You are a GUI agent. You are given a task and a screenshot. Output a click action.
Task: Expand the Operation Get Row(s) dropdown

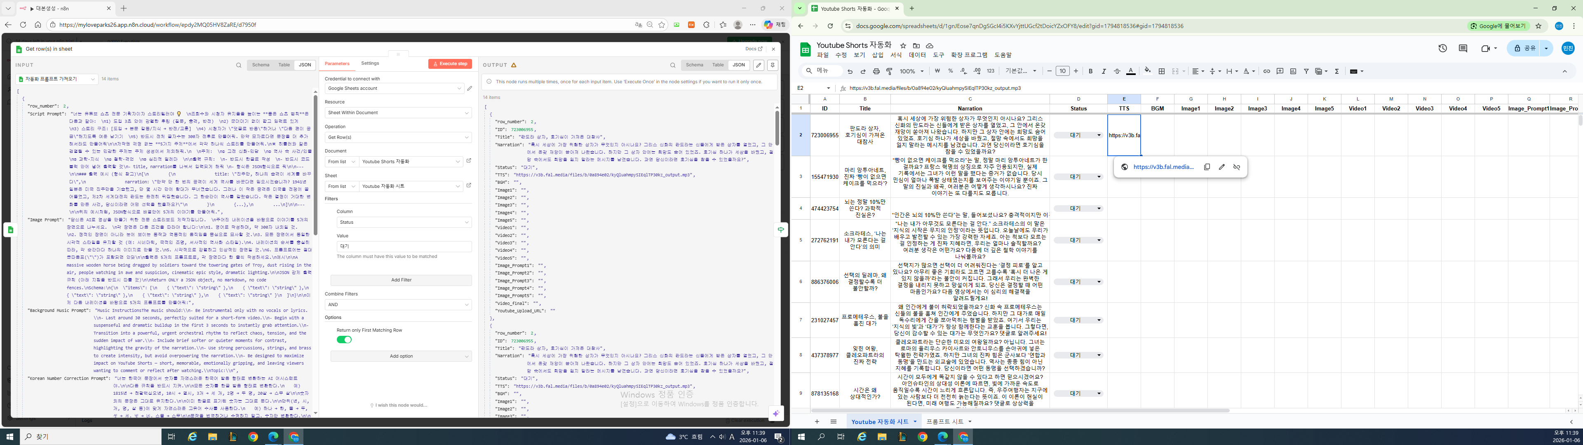397,137
